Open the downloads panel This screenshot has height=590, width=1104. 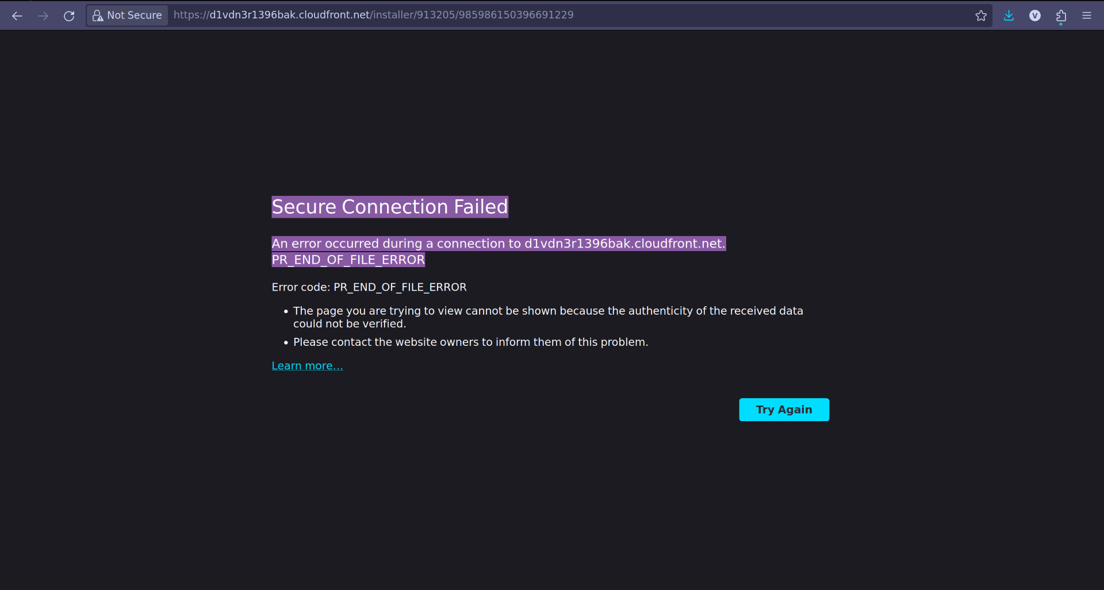coord(1009,16)
